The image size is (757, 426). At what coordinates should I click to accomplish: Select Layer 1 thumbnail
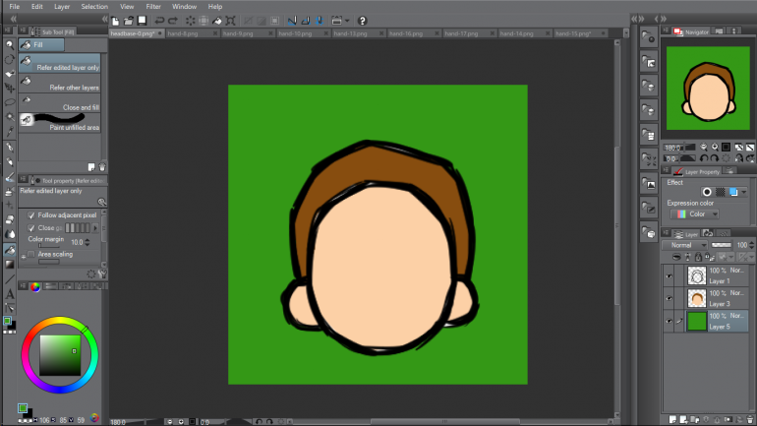pos(697,275)
